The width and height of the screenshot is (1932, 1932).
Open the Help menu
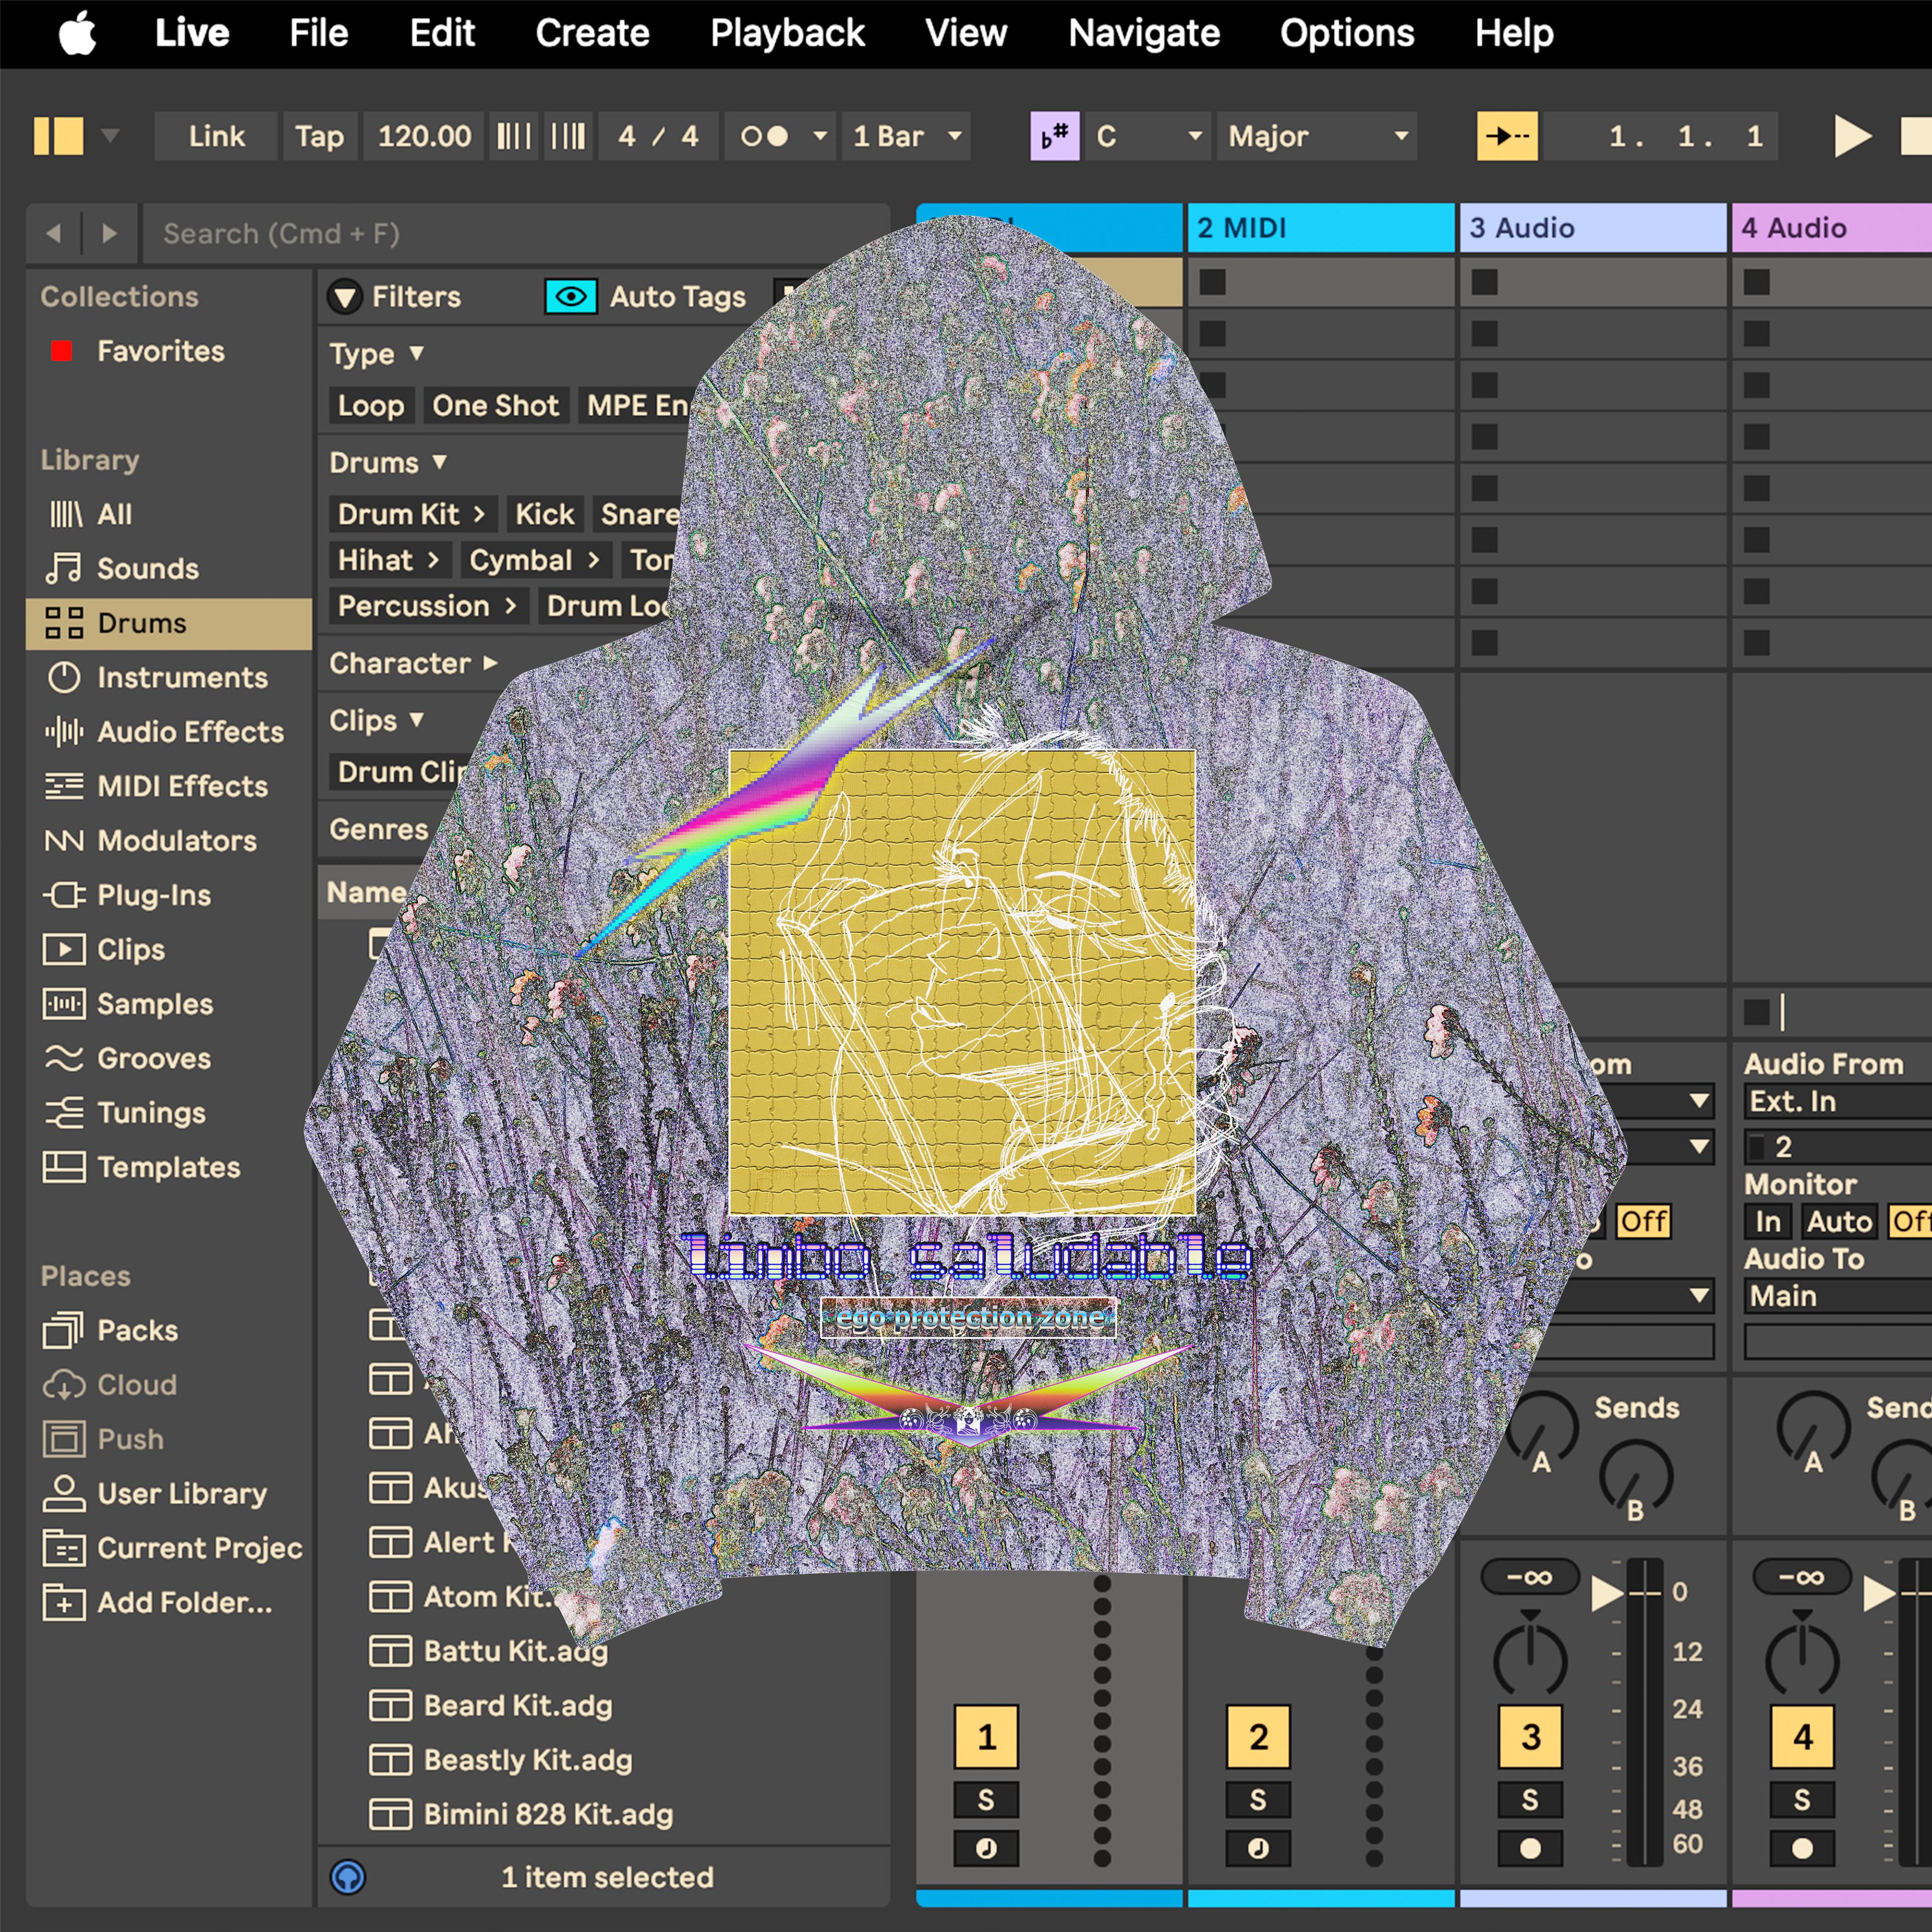click(x=1514, y=33)
